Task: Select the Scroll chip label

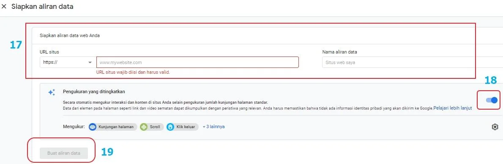Action: [155, 127]
